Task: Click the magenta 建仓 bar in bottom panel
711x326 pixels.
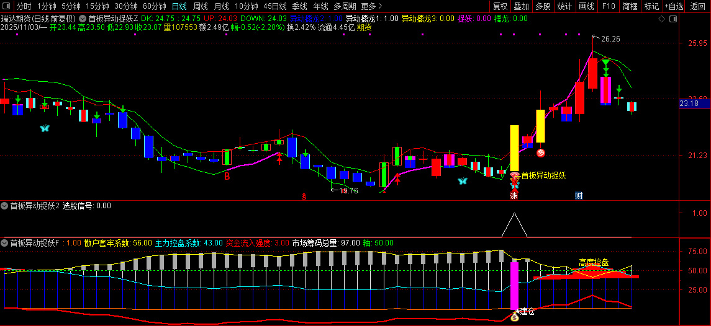Action: coord(515,286)
